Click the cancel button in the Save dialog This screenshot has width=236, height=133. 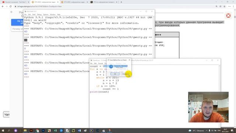pyautogui.click(x=125, y=74)
